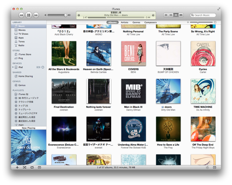Open the COVERS album by BENI
232x185 pixels.
coord(133,54)
